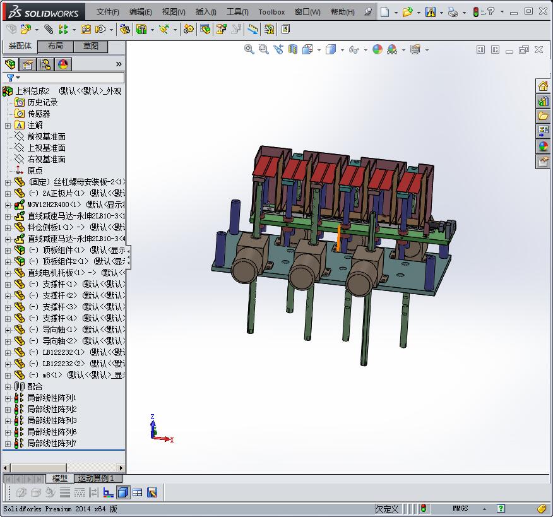The height and width of the screenshot is (517, 553).
Task: Click the Print icon in title toolbar
Action: [453, 13]
